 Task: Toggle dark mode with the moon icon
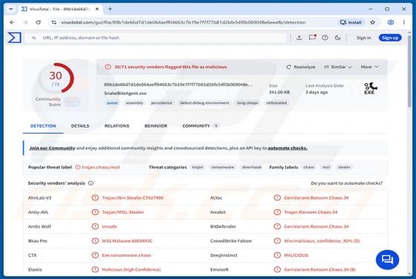[x=337, y=38]
